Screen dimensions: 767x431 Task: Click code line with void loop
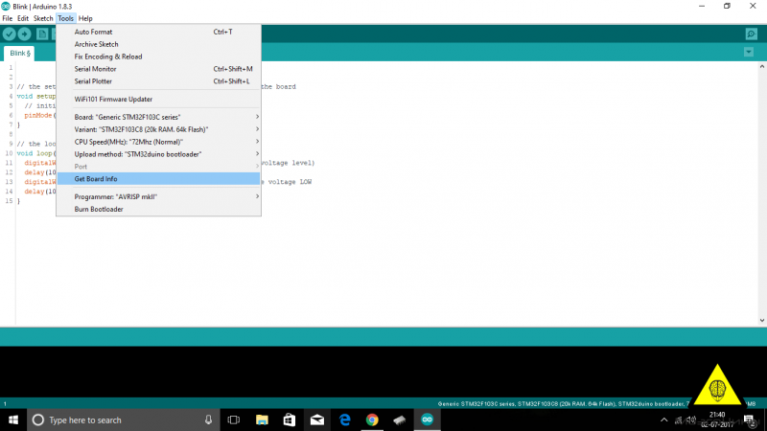[x=36, y=153]
